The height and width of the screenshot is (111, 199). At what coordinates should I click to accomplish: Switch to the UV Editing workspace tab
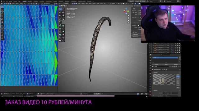pyautogui.click(x=42, y=1)
